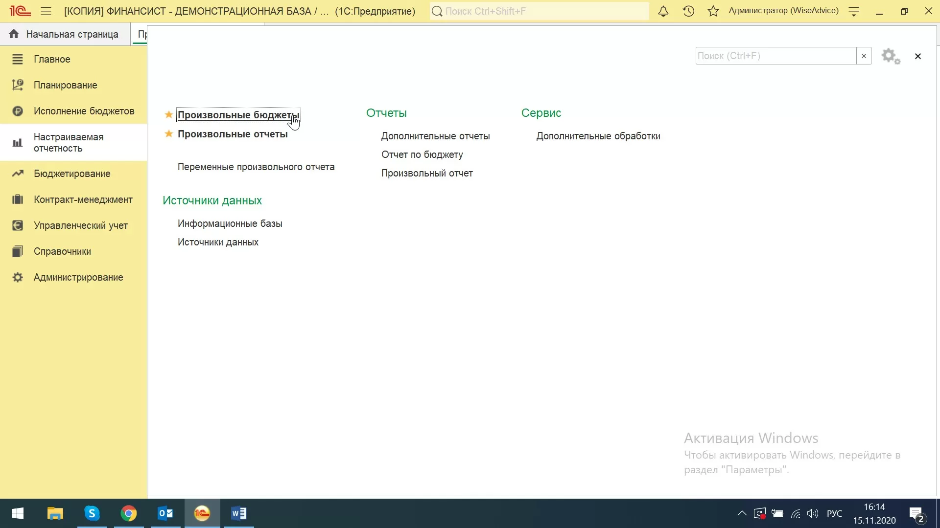Click the 1C logo icon

[x=20, y=11]
